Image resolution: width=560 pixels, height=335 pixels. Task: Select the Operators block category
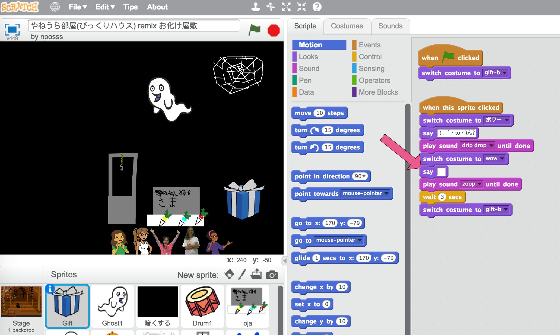pyautogui.click(x=375, y=80)
